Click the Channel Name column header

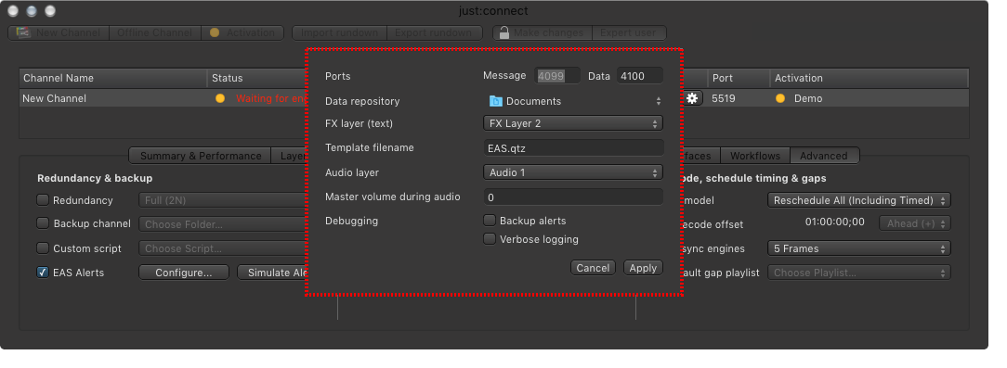pos(113,78)
